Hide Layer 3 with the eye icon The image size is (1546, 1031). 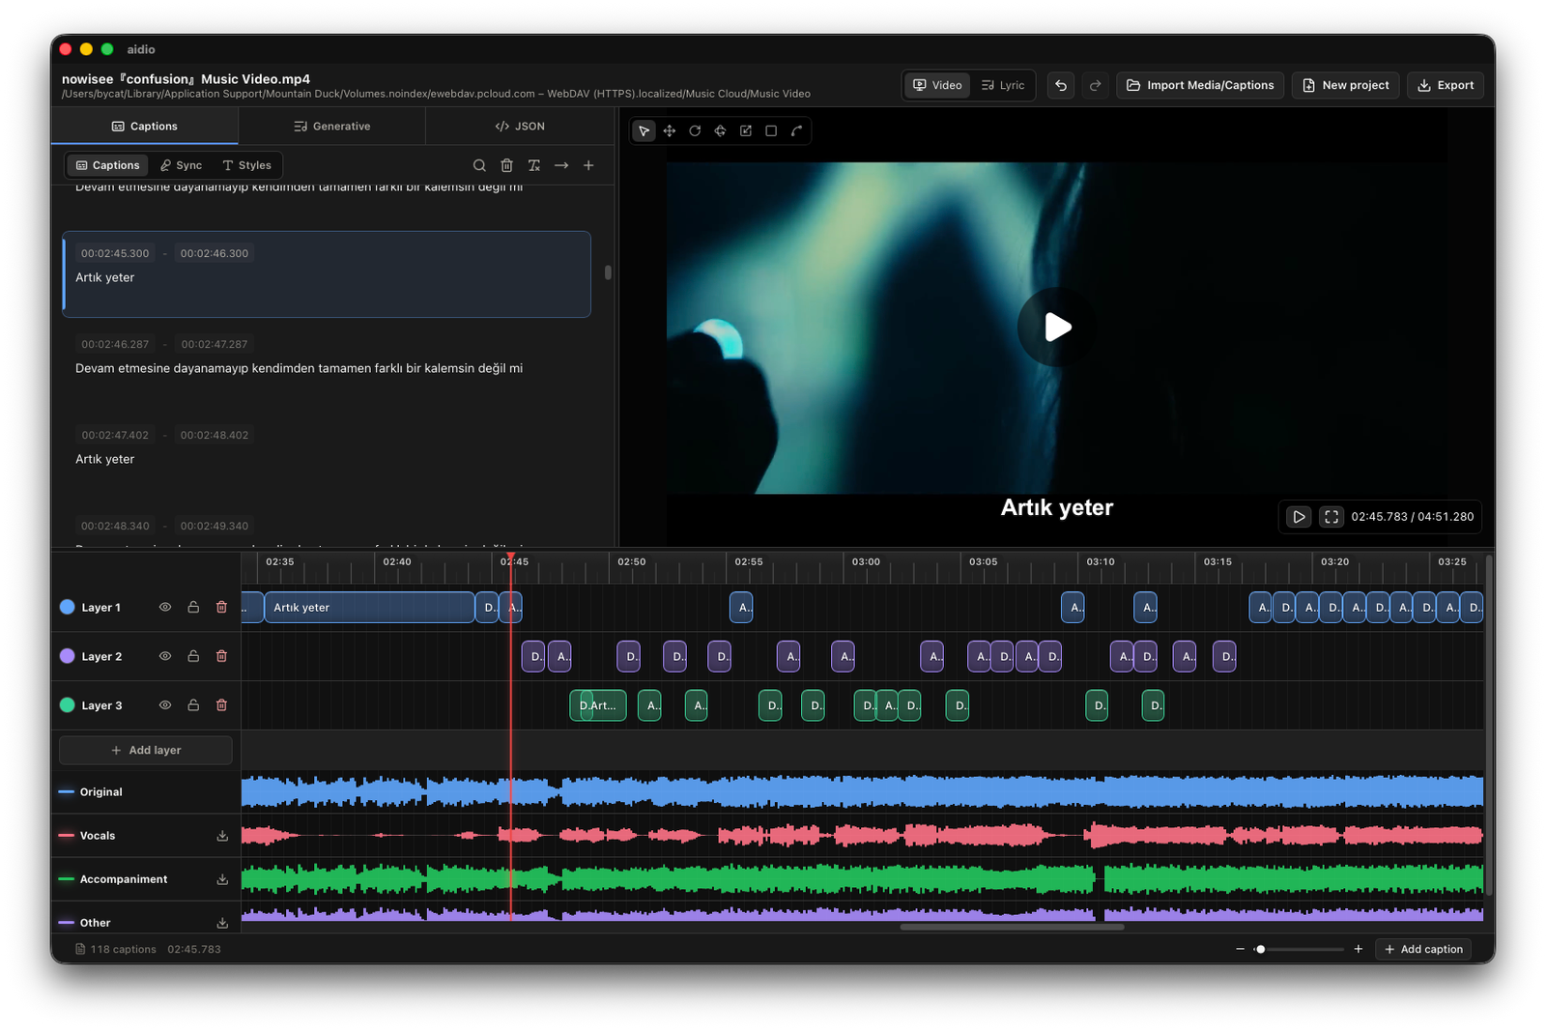click(x=165, y=705)
